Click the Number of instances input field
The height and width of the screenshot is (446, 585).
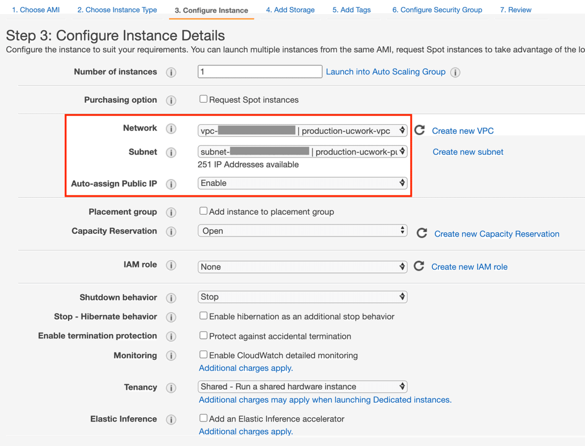(260, 72)
